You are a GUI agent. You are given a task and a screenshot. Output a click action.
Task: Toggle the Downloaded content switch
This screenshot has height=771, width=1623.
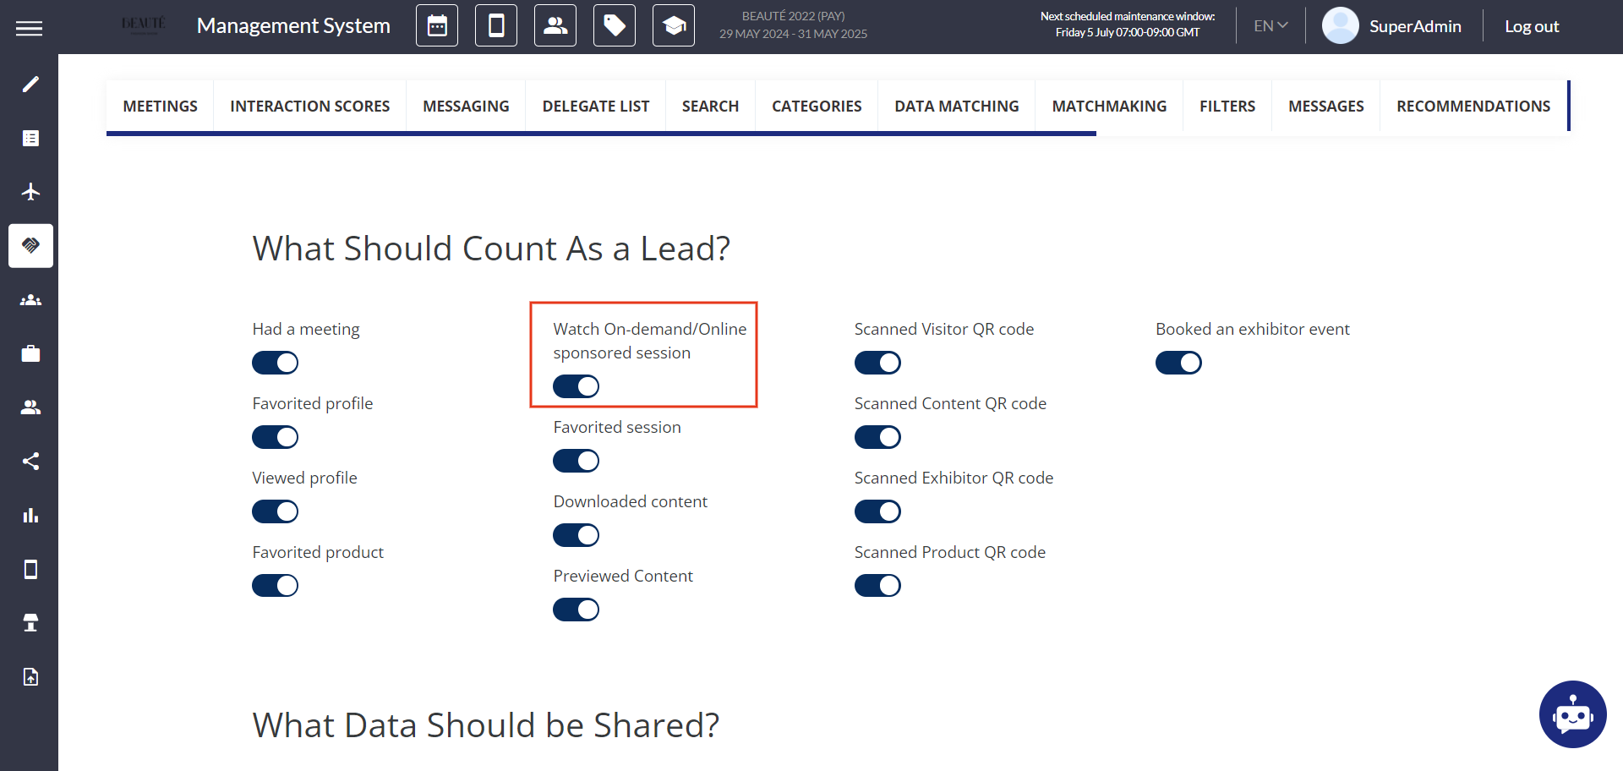click(577, 535)
